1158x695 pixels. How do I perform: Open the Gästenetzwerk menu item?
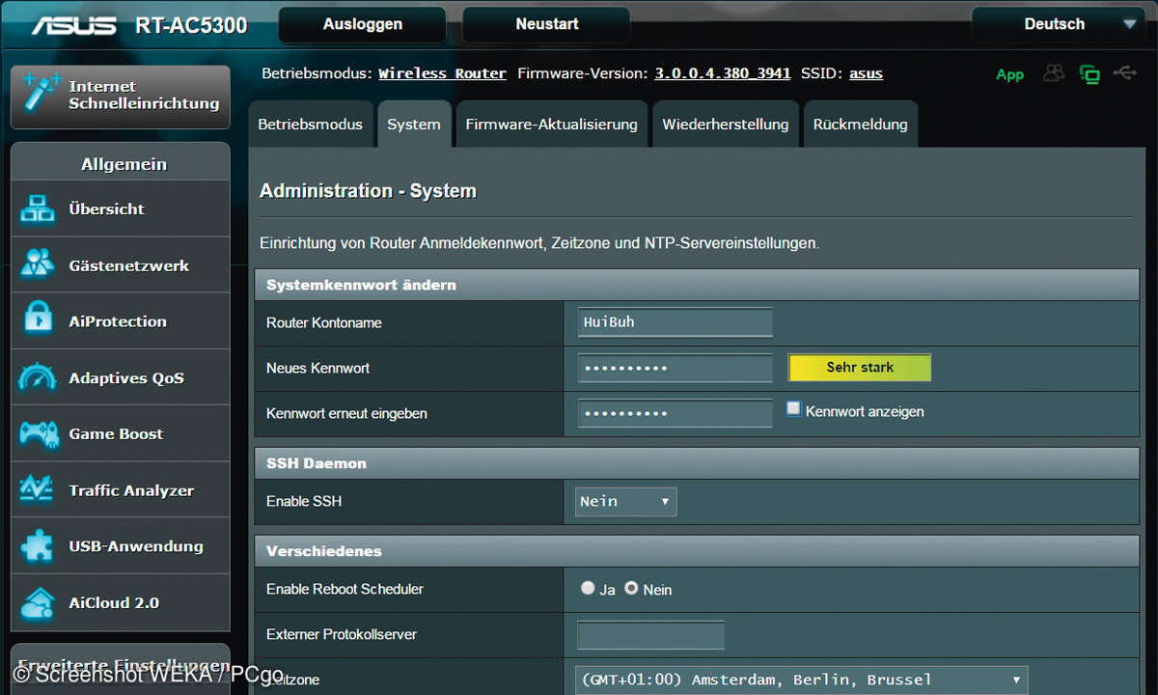pos(121,264)
